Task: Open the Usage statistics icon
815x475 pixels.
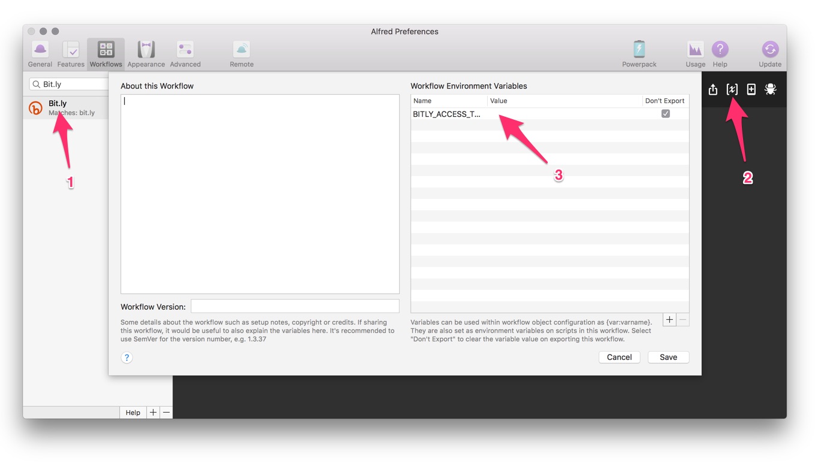Action: [x=695, y=55]
